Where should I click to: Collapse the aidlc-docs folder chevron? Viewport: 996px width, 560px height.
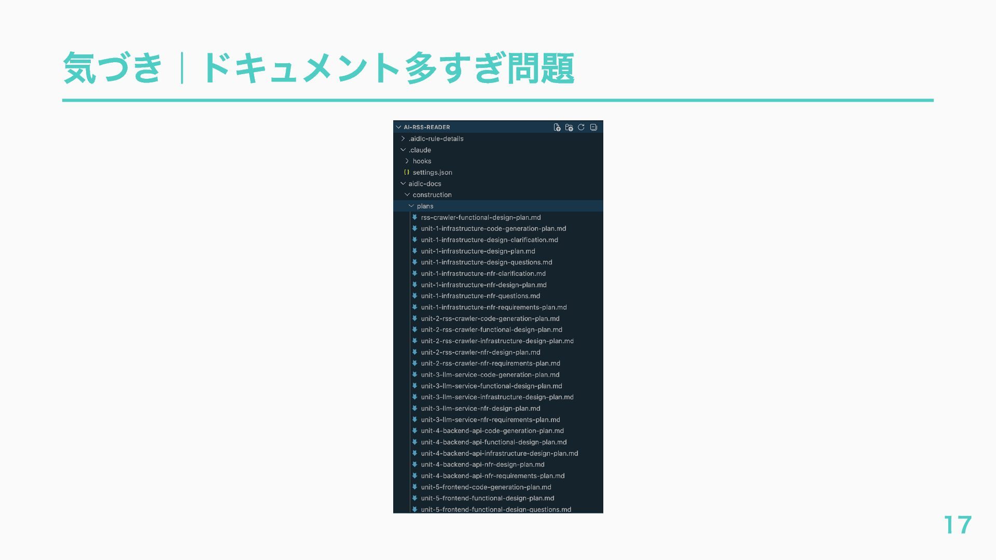(403, 184)
